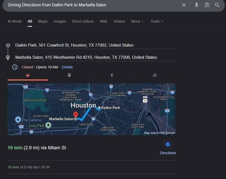Image resolution: width=226 pixels, height=179 pixels.
Task: Click the Greater East End map label
Action: pyautogui.click(x=138, y=126)
